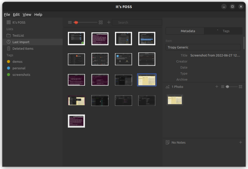Screen dimensions: 248x169
Task: Switch items to list view icon
Action: (x=70, y=22)
